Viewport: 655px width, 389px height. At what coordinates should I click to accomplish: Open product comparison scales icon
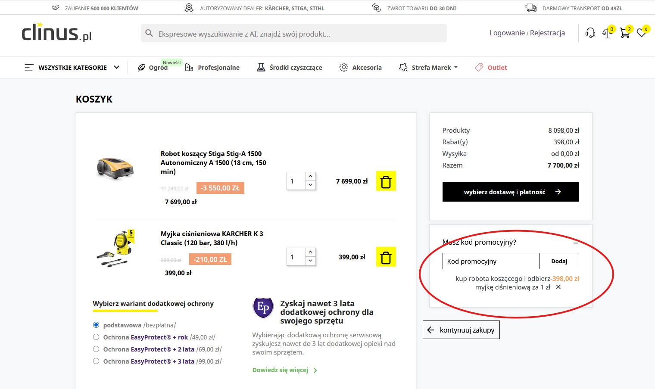[x=607, y=33]
